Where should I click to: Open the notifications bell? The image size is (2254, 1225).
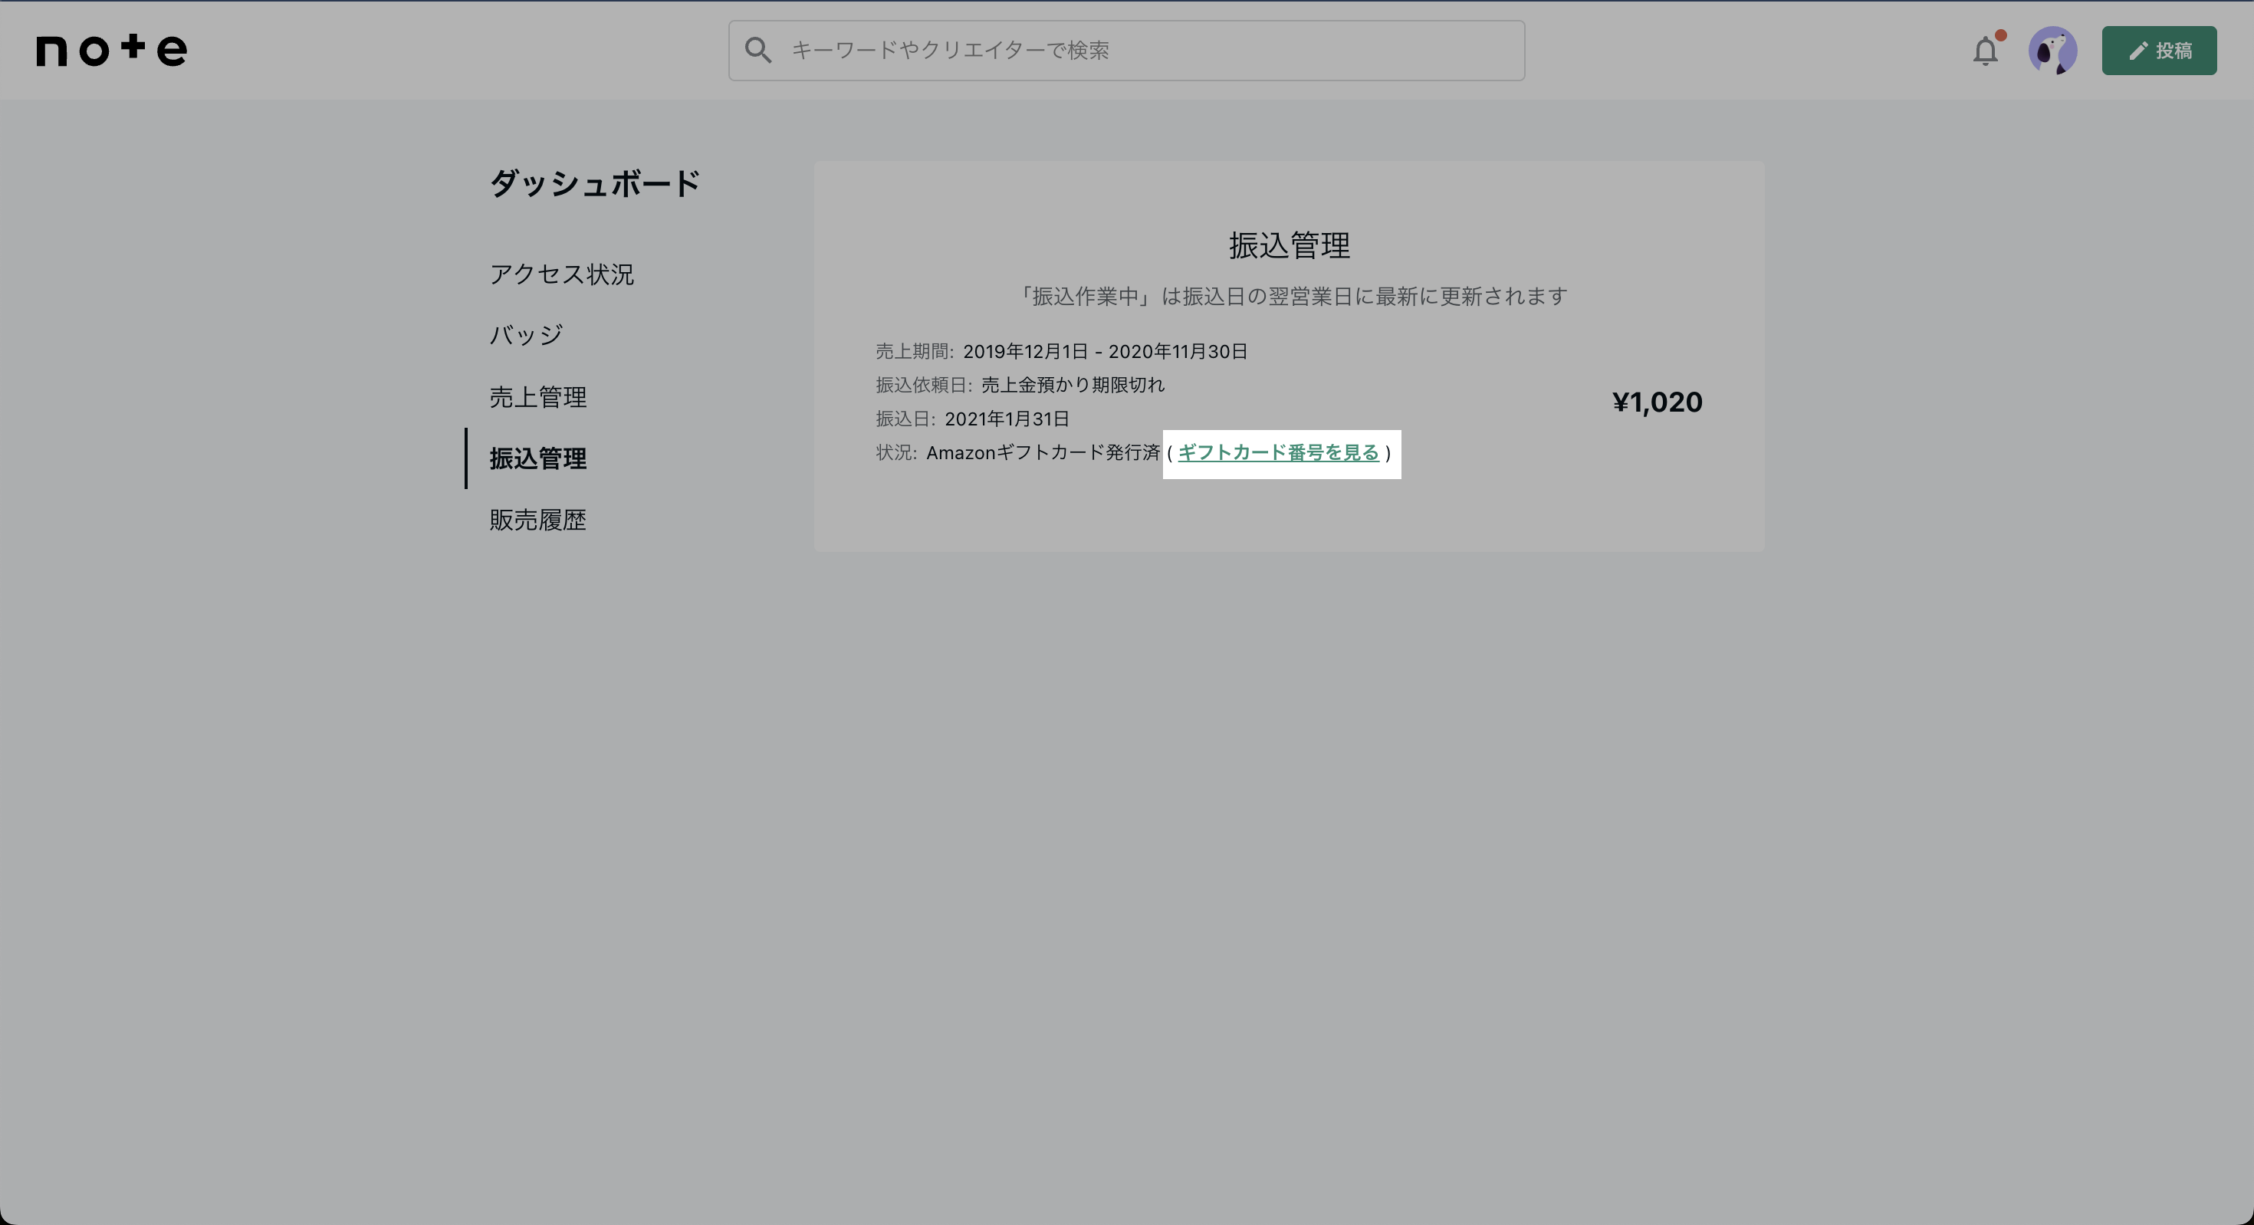pos(1986,51)
